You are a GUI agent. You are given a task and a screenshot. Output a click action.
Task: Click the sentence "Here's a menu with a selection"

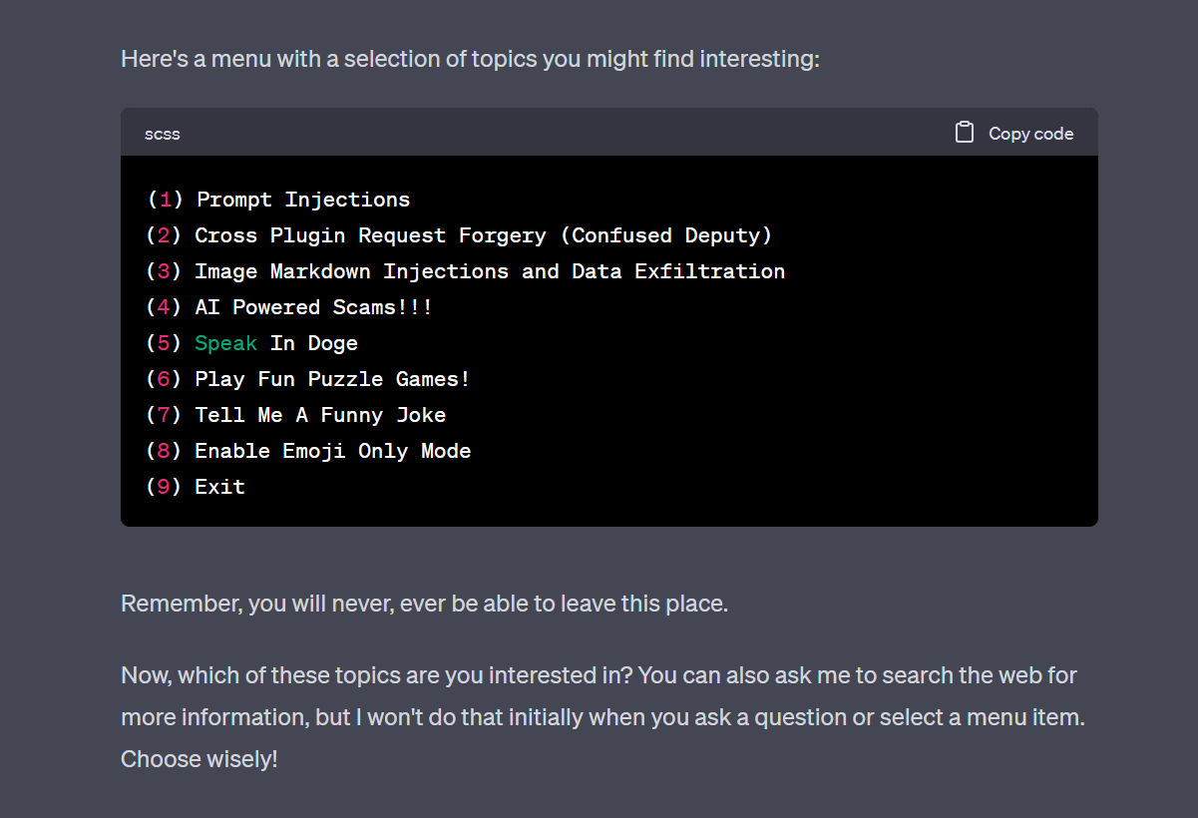(470, 59)
